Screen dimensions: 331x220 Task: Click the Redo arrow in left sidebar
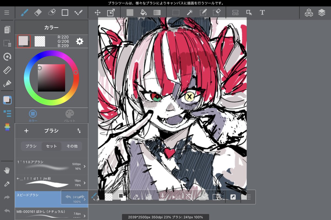(7, 197)
